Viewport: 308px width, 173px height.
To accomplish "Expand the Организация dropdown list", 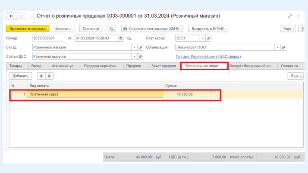I will 277,47.
